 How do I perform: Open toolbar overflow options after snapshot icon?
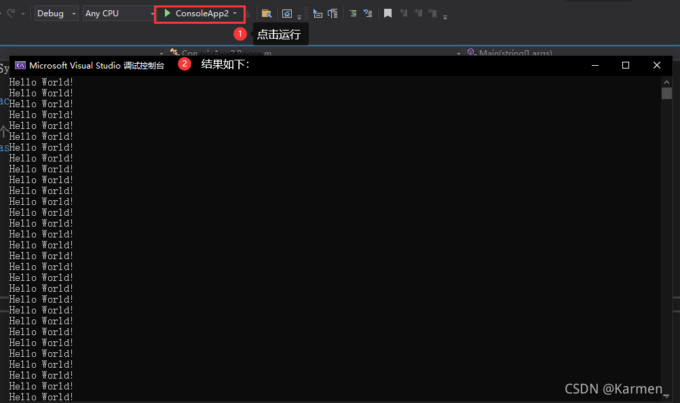299,16
